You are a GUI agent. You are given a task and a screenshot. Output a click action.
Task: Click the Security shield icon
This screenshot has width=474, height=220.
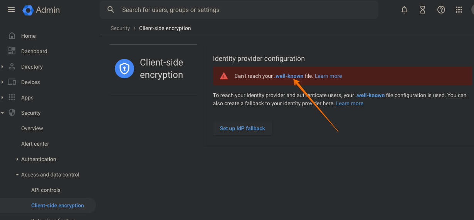coord(12,113)
